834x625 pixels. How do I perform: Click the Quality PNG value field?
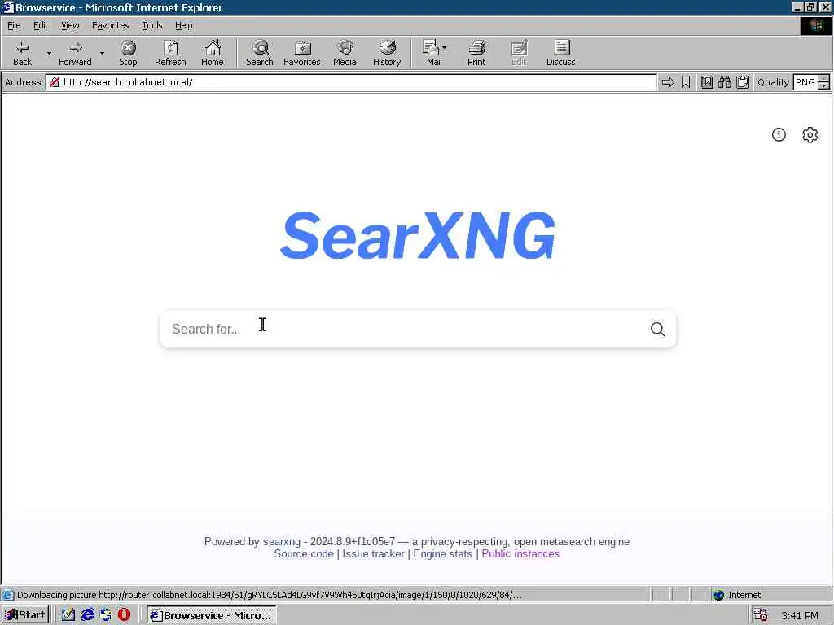(x=805, y=82)
